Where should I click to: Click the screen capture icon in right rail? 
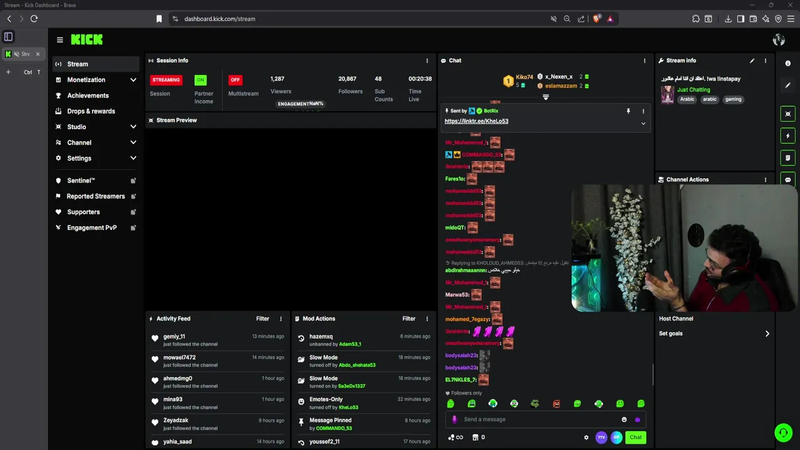(787, 114)
